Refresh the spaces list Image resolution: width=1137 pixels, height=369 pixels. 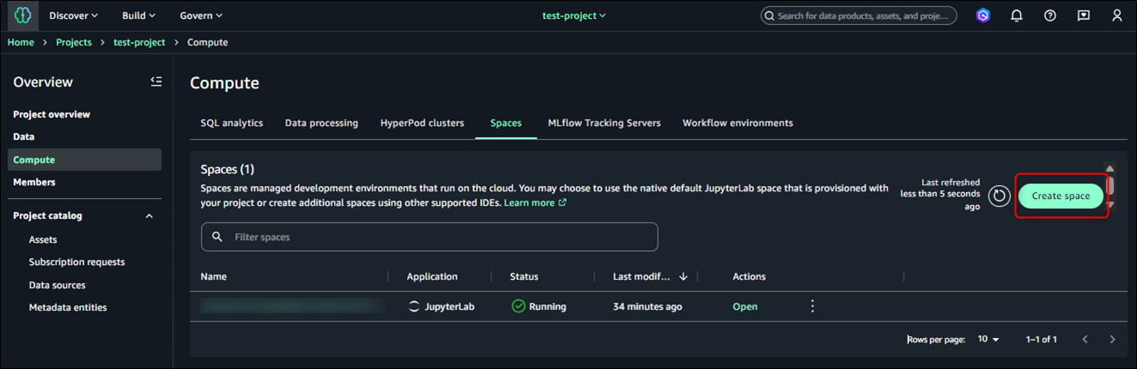(999, 197)
